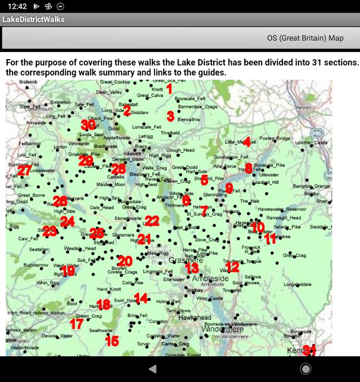Tap the Windermere town label
Screen dimensions: 360x382
(x=222, y=329)
